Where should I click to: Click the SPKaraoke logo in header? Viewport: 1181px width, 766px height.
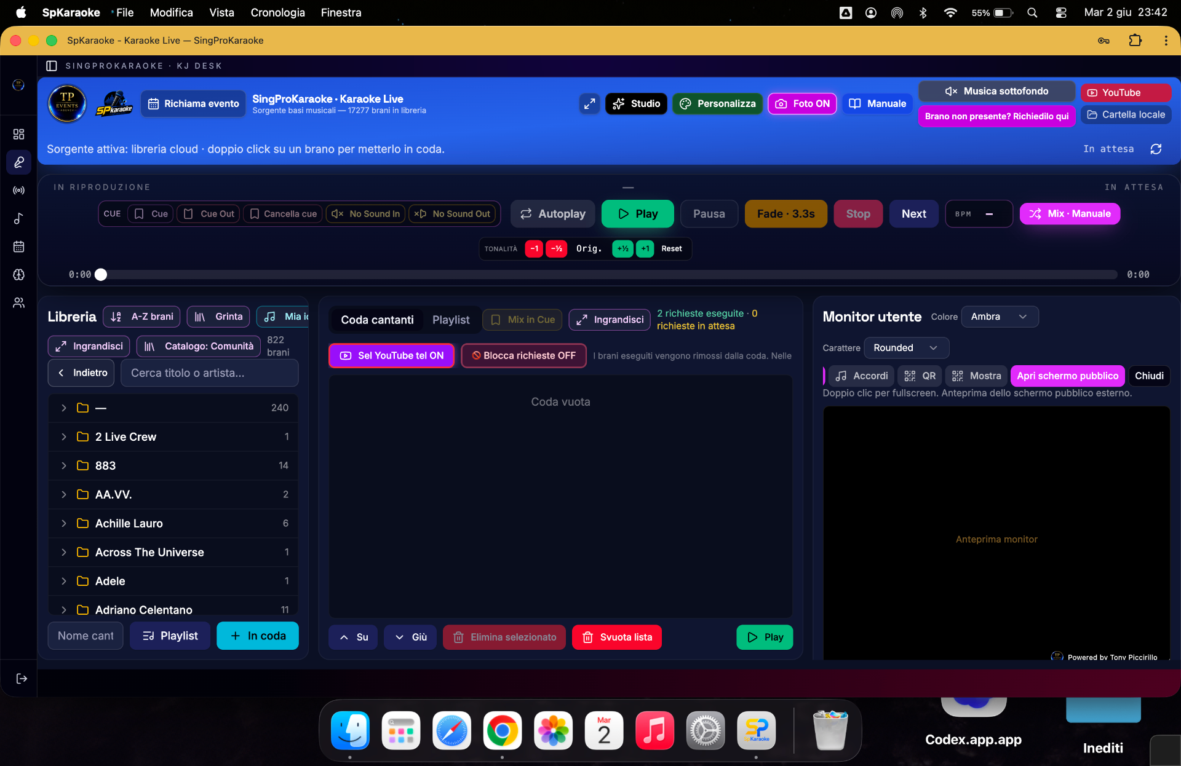pyautogui.click(x=114, y=103)
